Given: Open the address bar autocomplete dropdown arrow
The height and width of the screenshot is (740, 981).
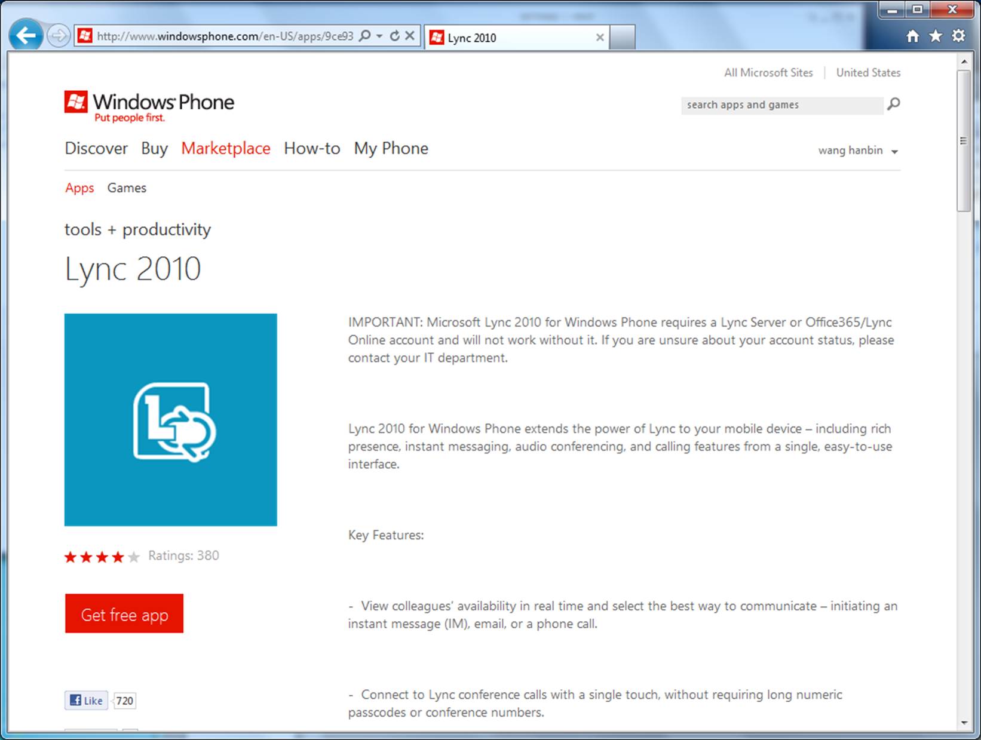Looking at the screenshot, I should (x=379, y=36).
